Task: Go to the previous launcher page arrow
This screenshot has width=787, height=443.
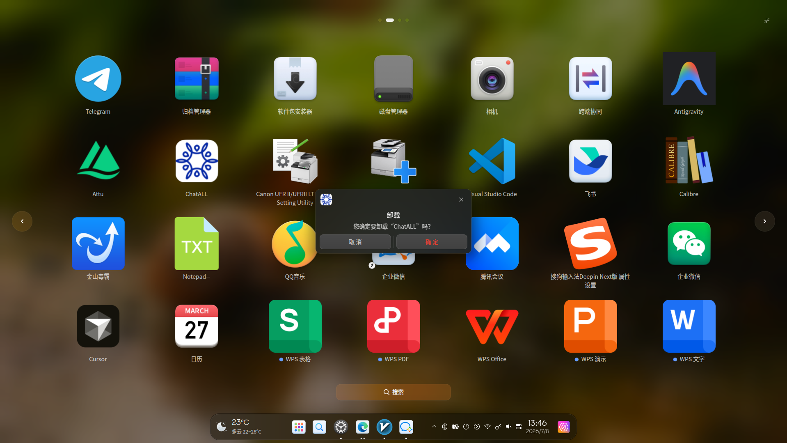Action: click(22, 221)
